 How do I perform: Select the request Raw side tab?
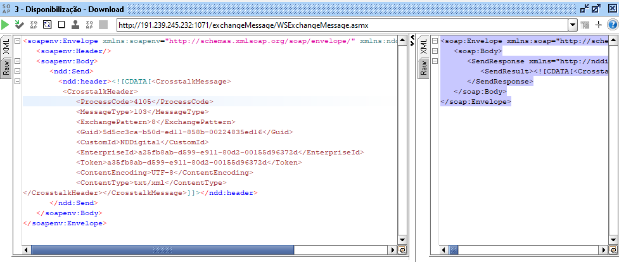click(x=6, y=68)
